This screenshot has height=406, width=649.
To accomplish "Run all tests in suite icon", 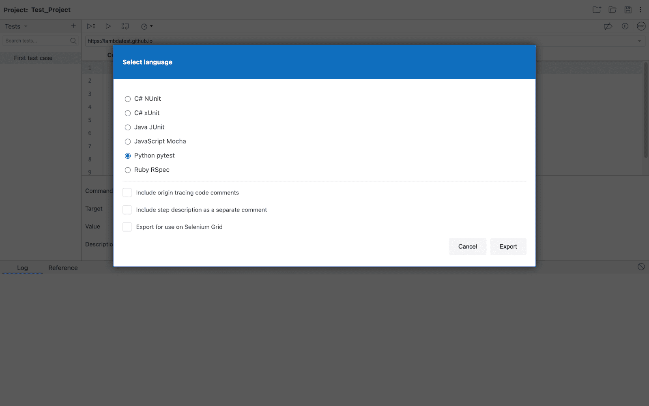I will point(91,26).
